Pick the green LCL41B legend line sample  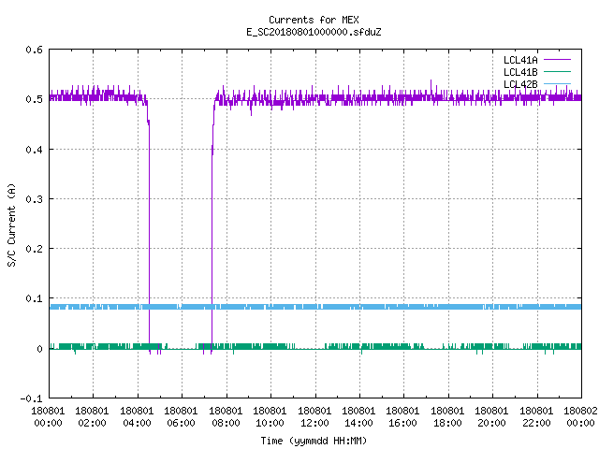pyautogui.click(x=557, y=72)
